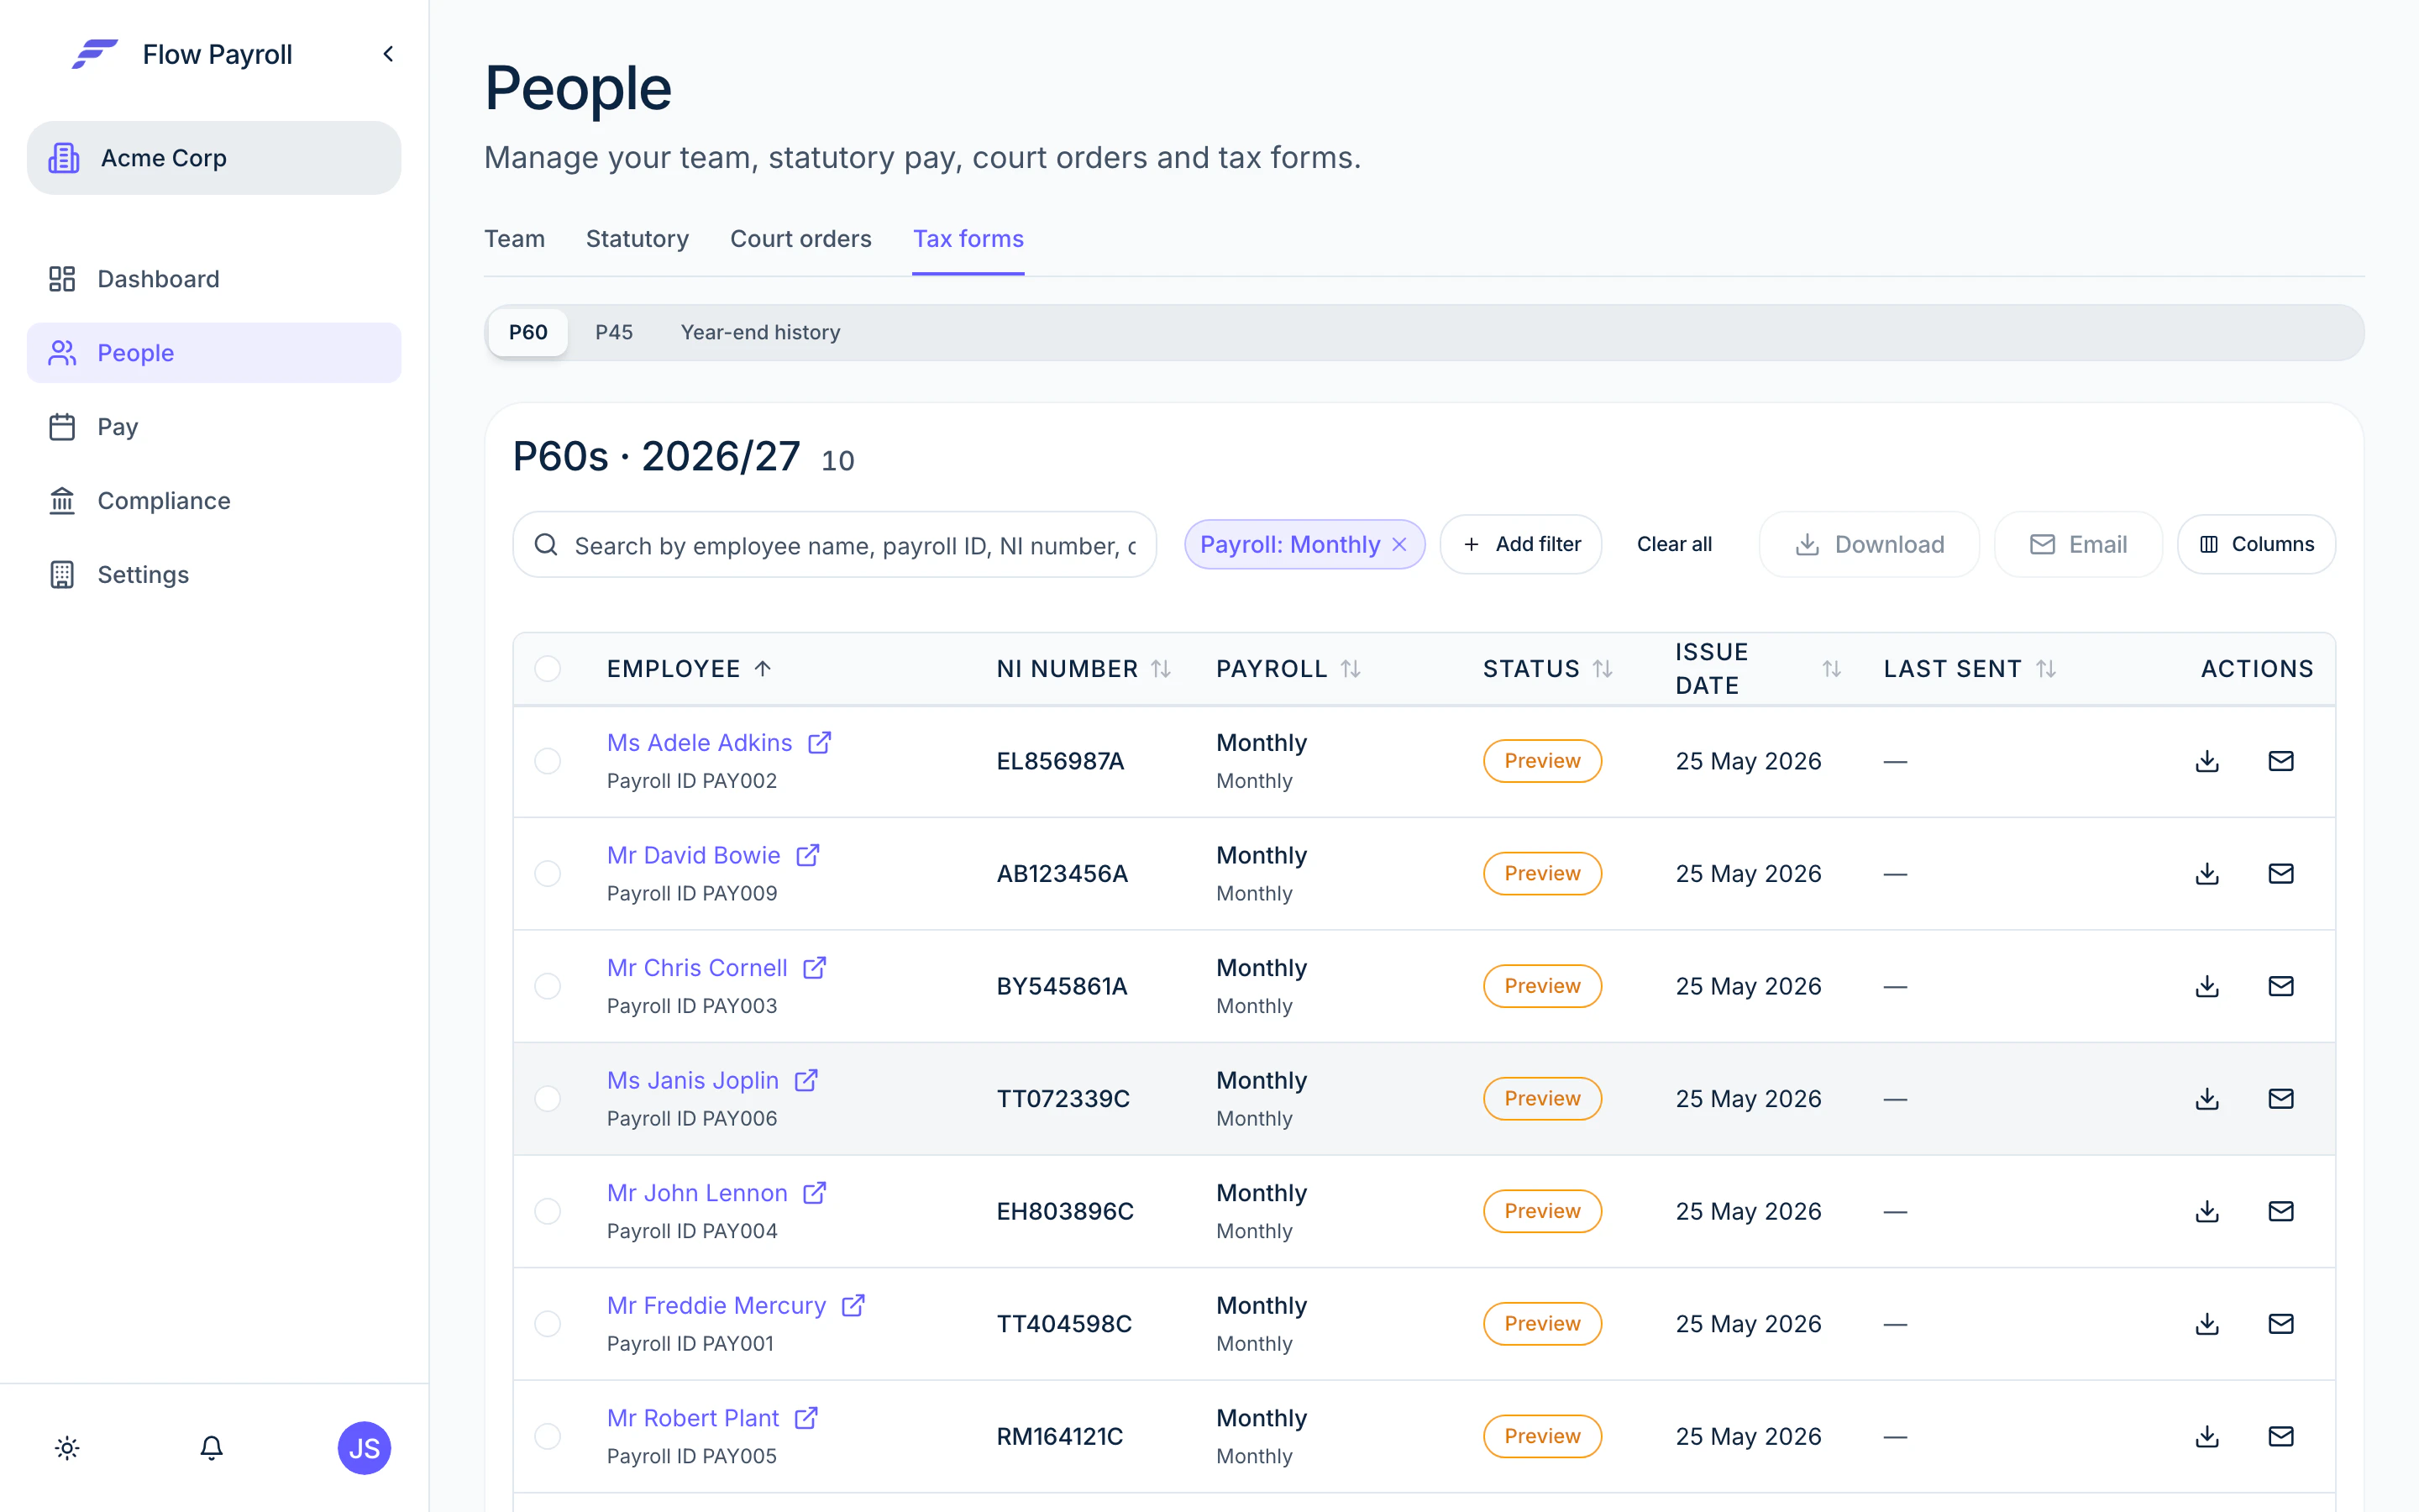Switch to the Statutory tab

(x=637, y=239)
